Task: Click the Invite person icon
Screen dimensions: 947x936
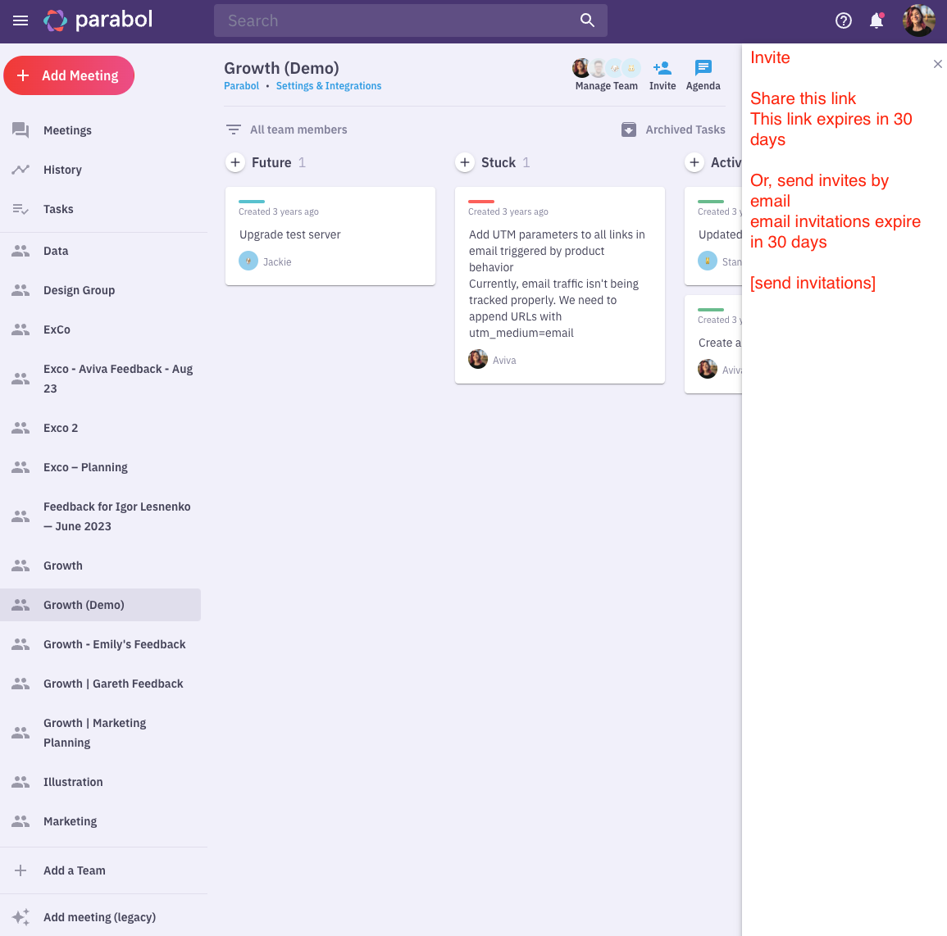Action: point(662,68)
